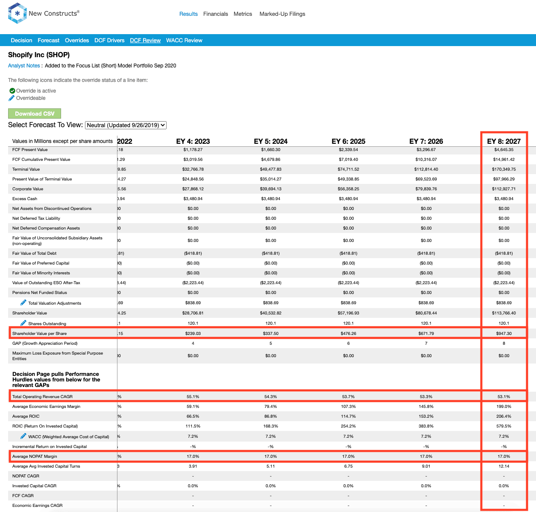Click the 199.0% Economic Earnings Margin cell
This screenshot has height=512, width=536.
point(504,407)
